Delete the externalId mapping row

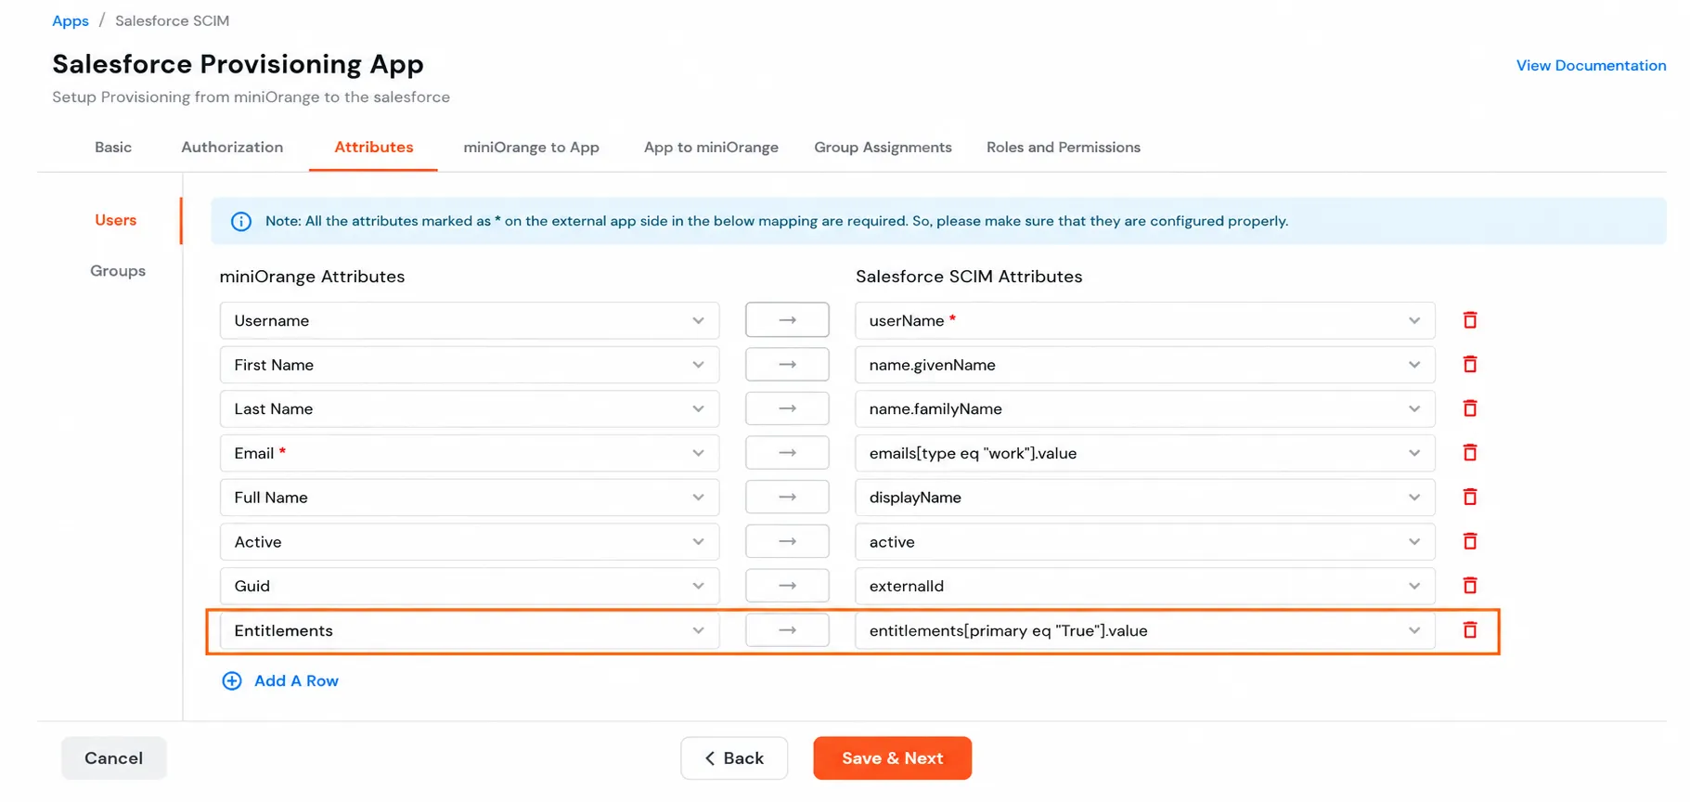1470,586
